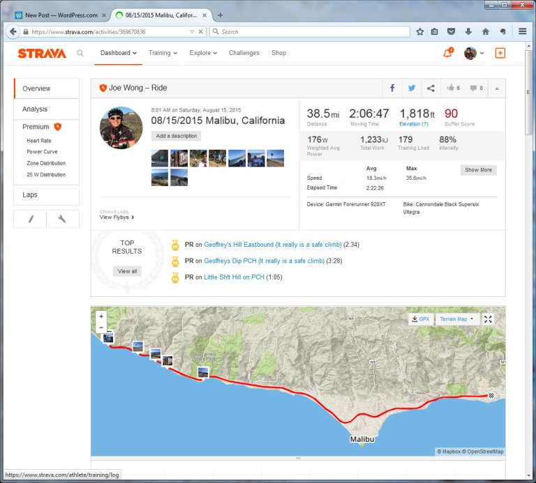This screenshot has width=536, height=483.
Task: Stop page loading X in address bar
Action: pos(201,32)
